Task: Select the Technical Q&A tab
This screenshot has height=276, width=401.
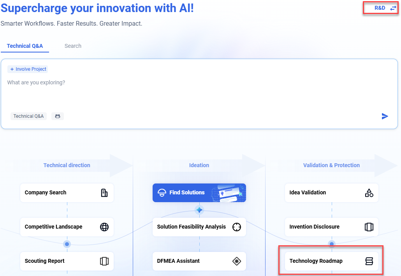Action: point(25,46)
